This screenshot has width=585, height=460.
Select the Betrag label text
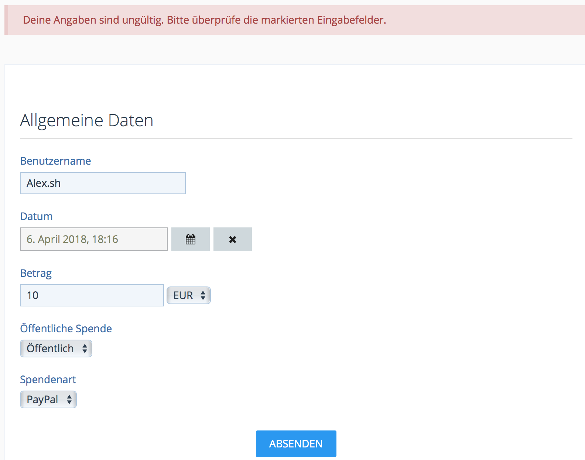pos(36,273)
